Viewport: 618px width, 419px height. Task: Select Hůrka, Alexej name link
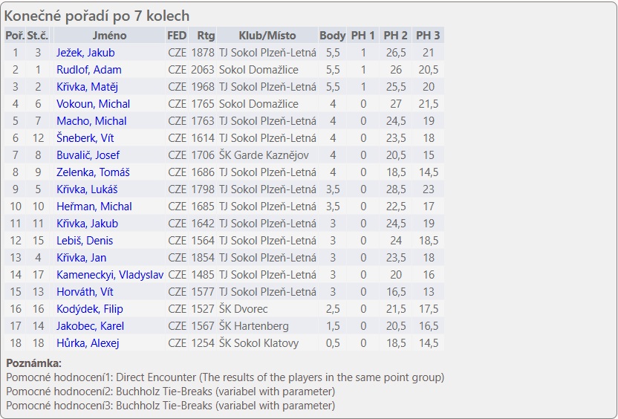[88, 343]
